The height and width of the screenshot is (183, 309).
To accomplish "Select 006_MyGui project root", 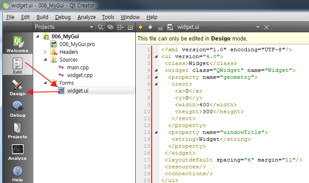I will [65, 37].
